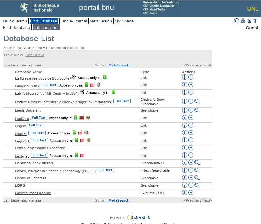This screenshot has width=261, height=224.
Task: Show info for Library, Information Science & Technology
Action: coord(184,170)
